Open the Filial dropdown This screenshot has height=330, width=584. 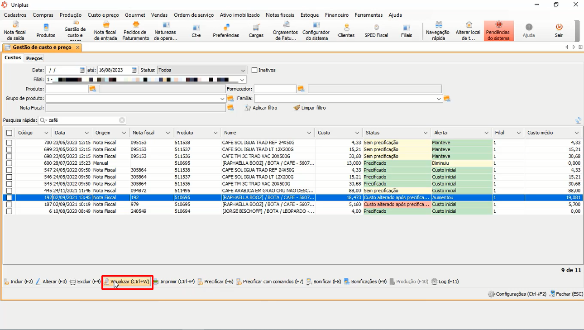click(x=242, y=80)
